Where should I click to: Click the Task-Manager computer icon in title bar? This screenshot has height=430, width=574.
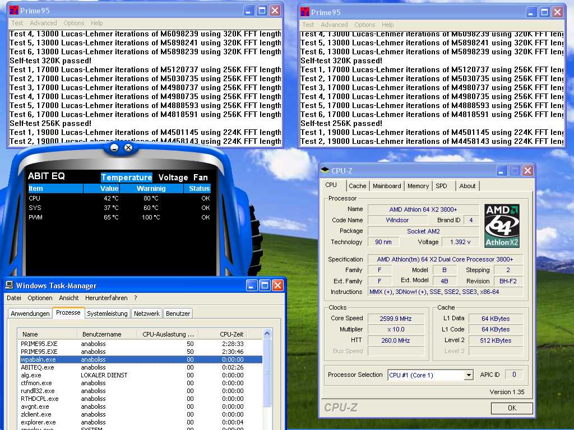click(x=10, y=285)
